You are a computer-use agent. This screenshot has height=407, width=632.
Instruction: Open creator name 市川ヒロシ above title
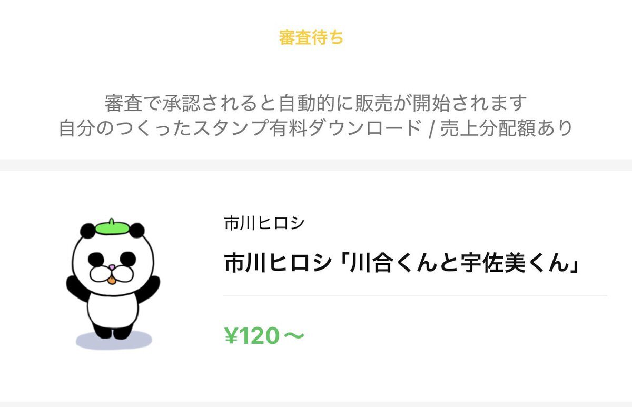tap(264, 224)
